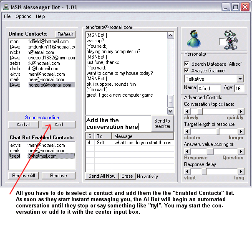This screenshot has height=225, width=252.
Task: Click the To column header
Action: point(103,136)
